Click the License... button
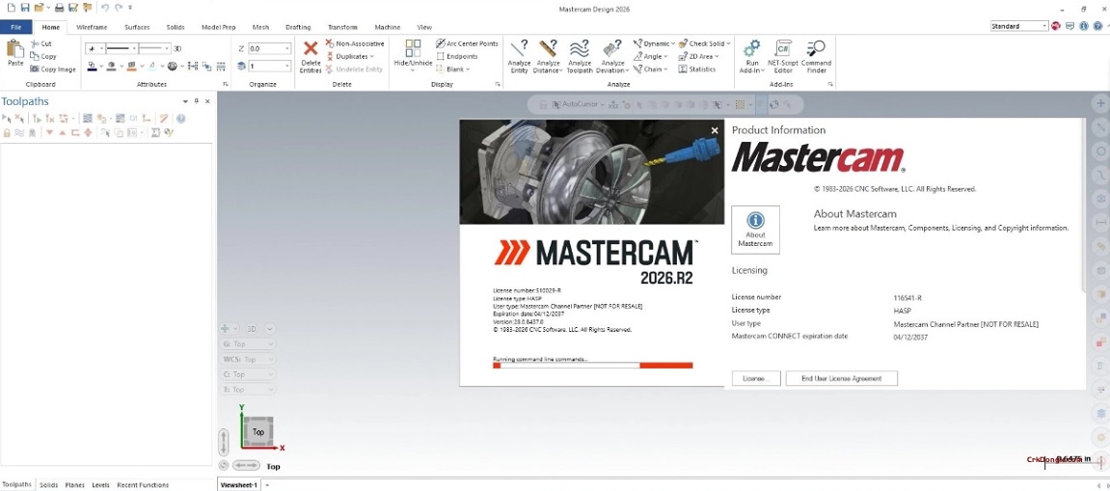The height and width of the screenshot is (491, 1110). [x=756, y=378]
